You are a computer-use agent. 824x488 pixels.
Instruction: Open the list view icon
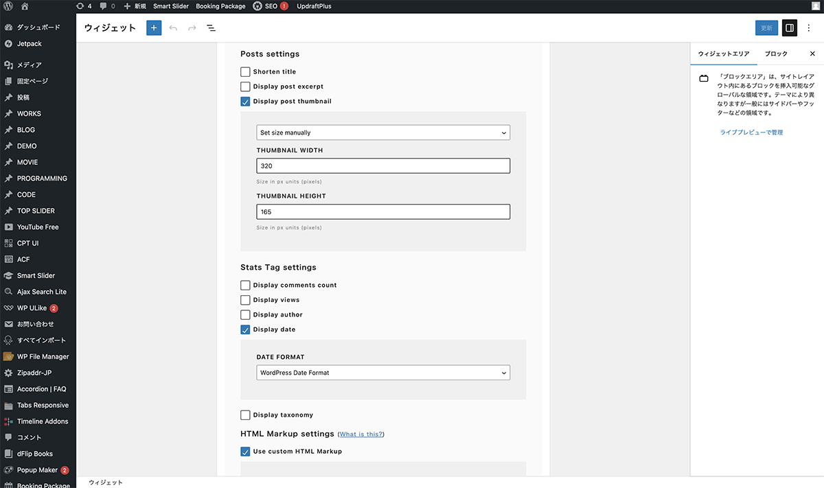click(x=211, y=28)
